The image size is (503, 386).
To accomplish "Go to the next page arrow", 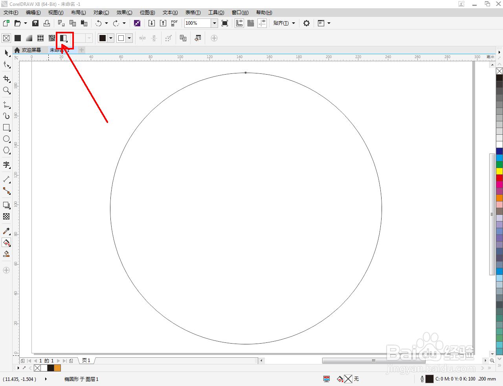I will pyautogui.click(x=59, y=360).
